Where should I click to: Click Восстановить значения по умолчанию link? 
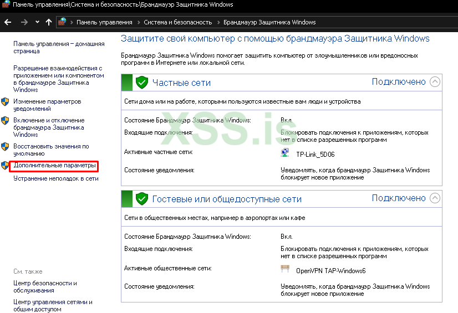coord(51,150)
